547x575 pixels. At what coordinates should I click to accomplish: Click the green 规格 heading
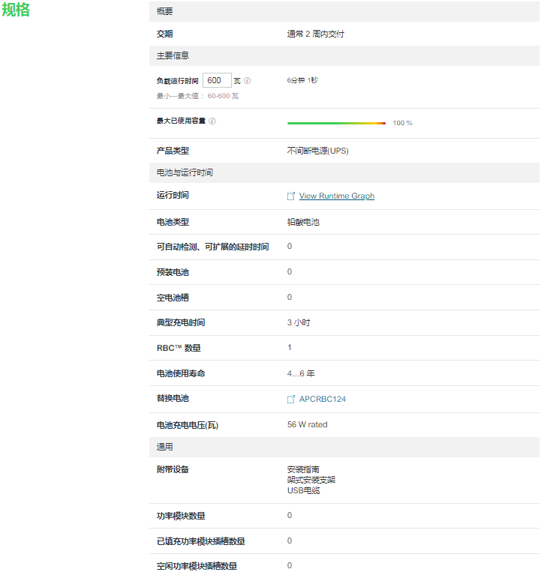pyautogui.click(x=16, y=10)
